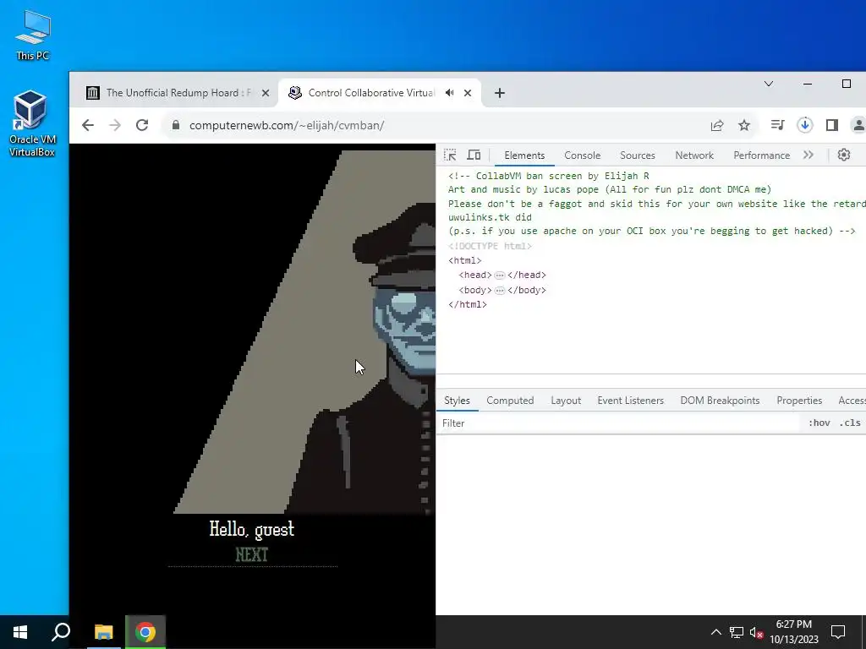Select the <html> opening tag
The width and height of the screenshot is (866, 649).
[x=464, y=260]
